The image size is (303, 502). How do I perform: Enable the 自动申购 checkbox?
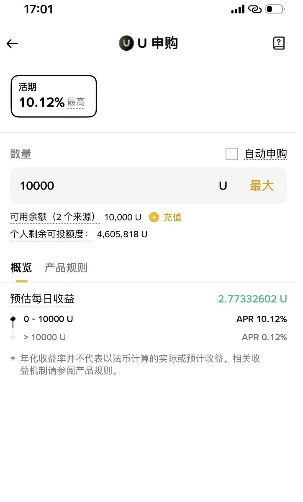(x=232, y=154)
